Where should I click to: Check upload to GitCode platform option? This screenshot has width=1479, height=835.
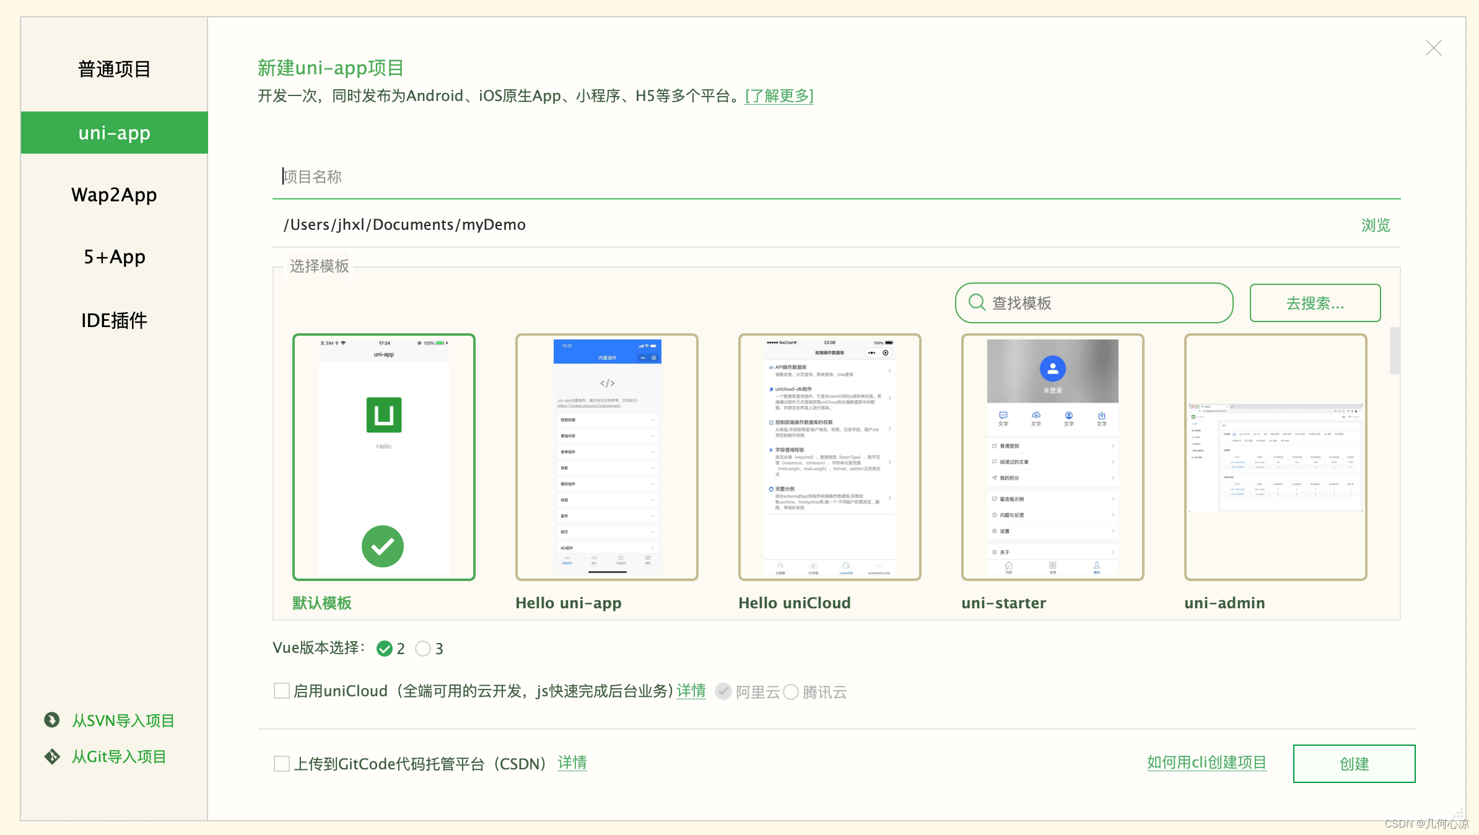[282, 763]
